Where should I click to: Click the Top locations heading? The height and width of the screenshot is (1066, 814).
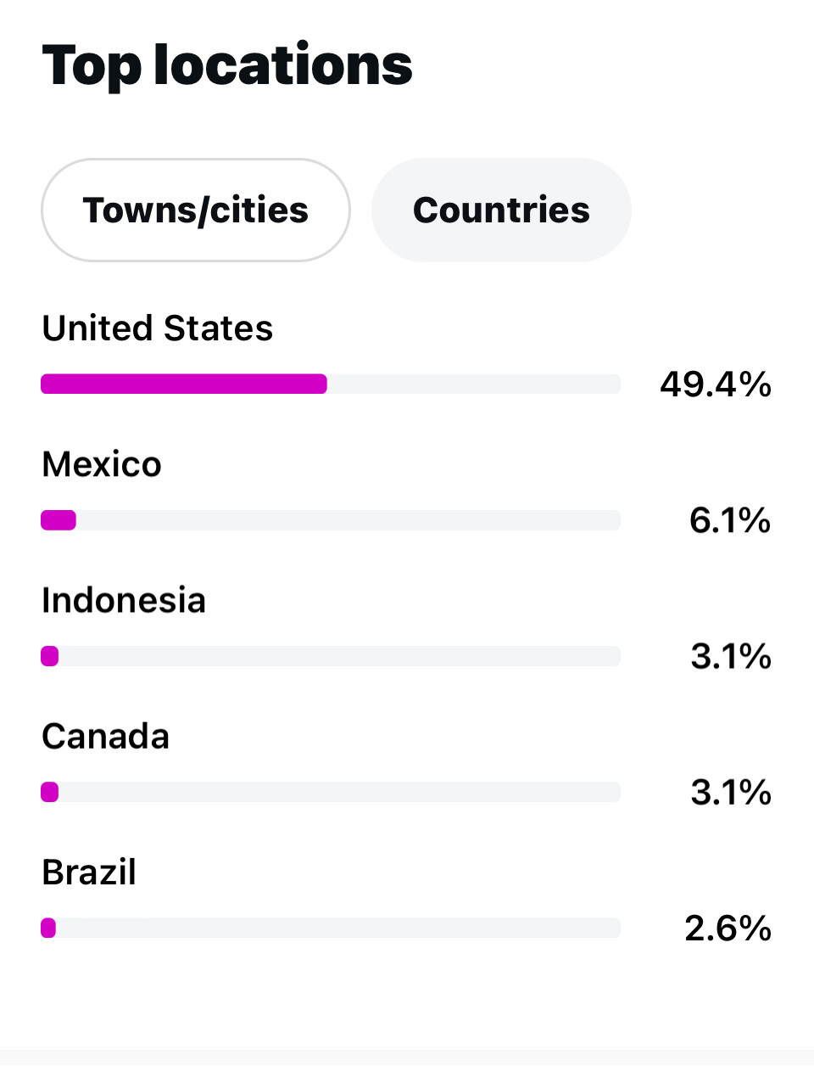pyautogui.click(x=227, y=65)
